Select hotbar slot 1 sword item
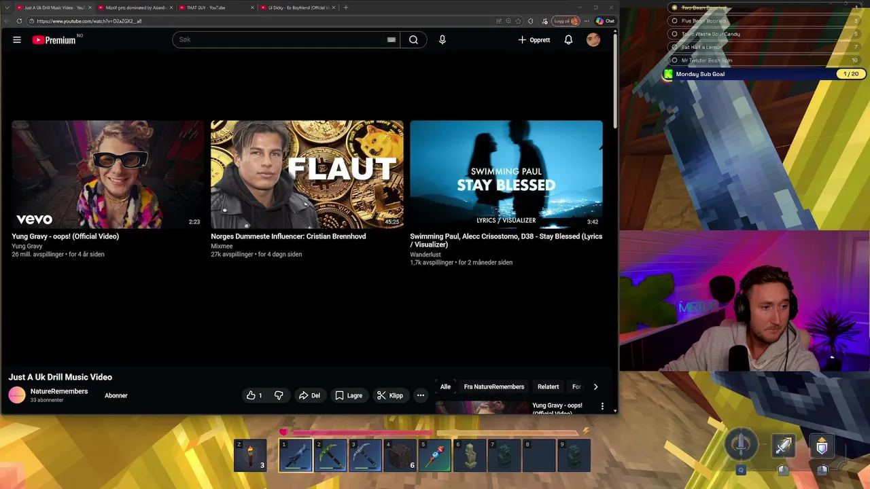This screenshot has width=870, height=489. [x=296, y=456]
